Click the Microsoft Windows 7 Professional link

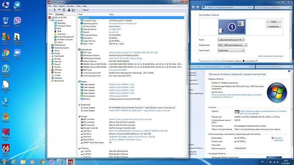point(122,24)
